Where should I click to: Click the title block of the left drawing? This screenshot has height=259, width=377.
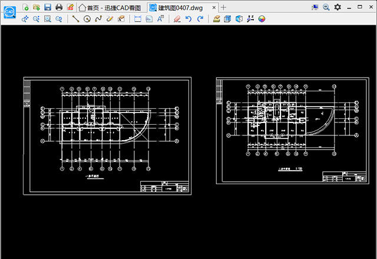pos(164,187)
